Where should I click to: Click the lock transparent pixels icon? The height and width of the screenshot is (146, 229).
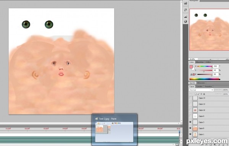click(x=195, y=94)
